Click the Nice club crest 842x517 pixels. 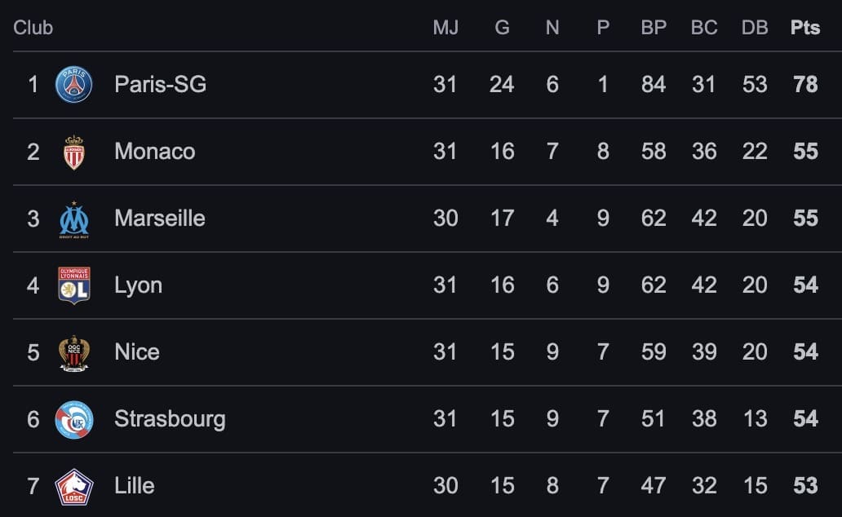[73, 353]
